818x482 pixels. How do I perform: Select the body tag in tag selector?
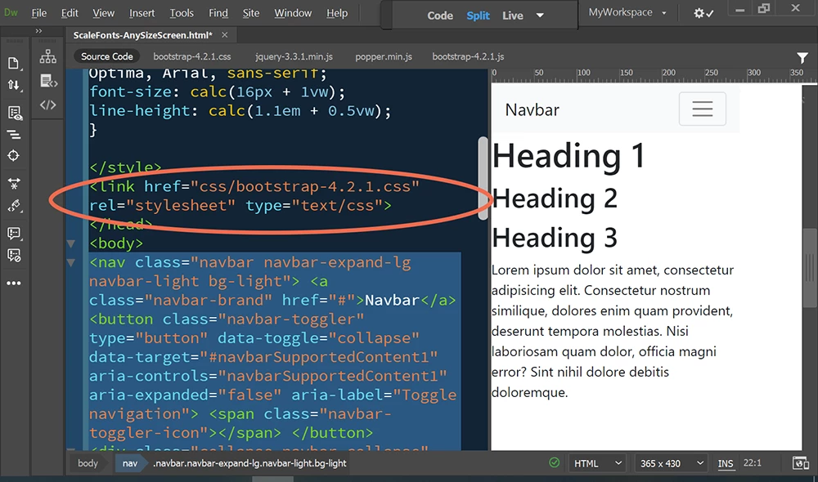[x=88, y=462]
